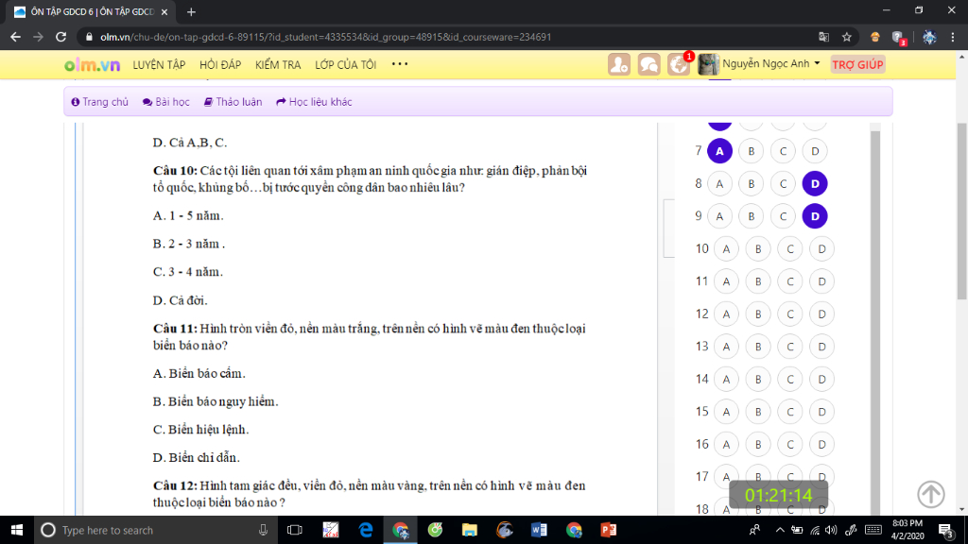The height and width of the screenshot is (544, 968).
Task: Open the KIỂM TRA menu
Action: pos(278,65)
